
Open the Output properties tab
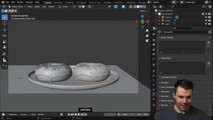[154, 45]
